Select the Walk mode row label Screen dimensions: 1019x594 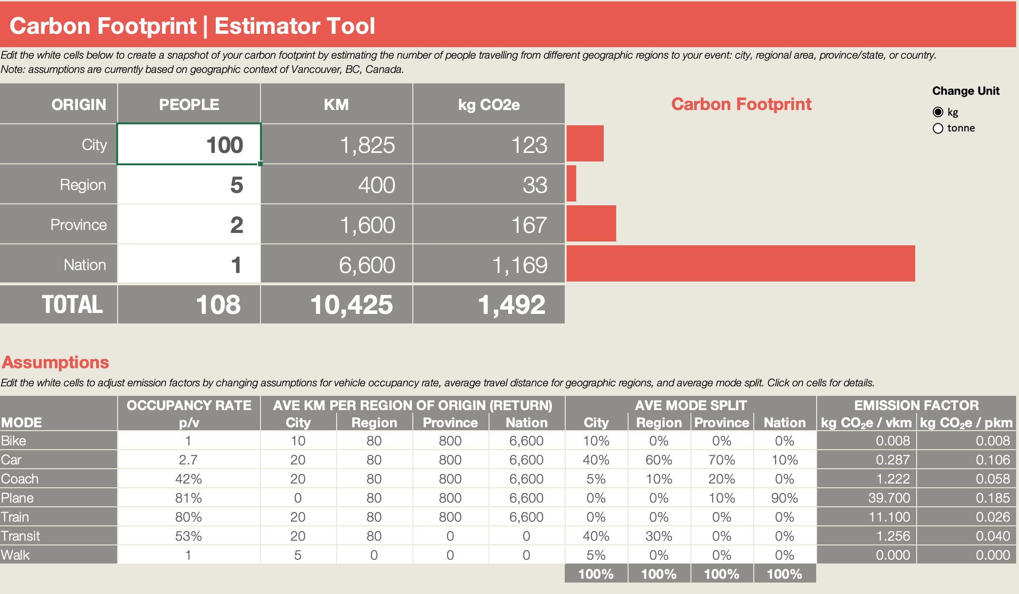point(59,555)
